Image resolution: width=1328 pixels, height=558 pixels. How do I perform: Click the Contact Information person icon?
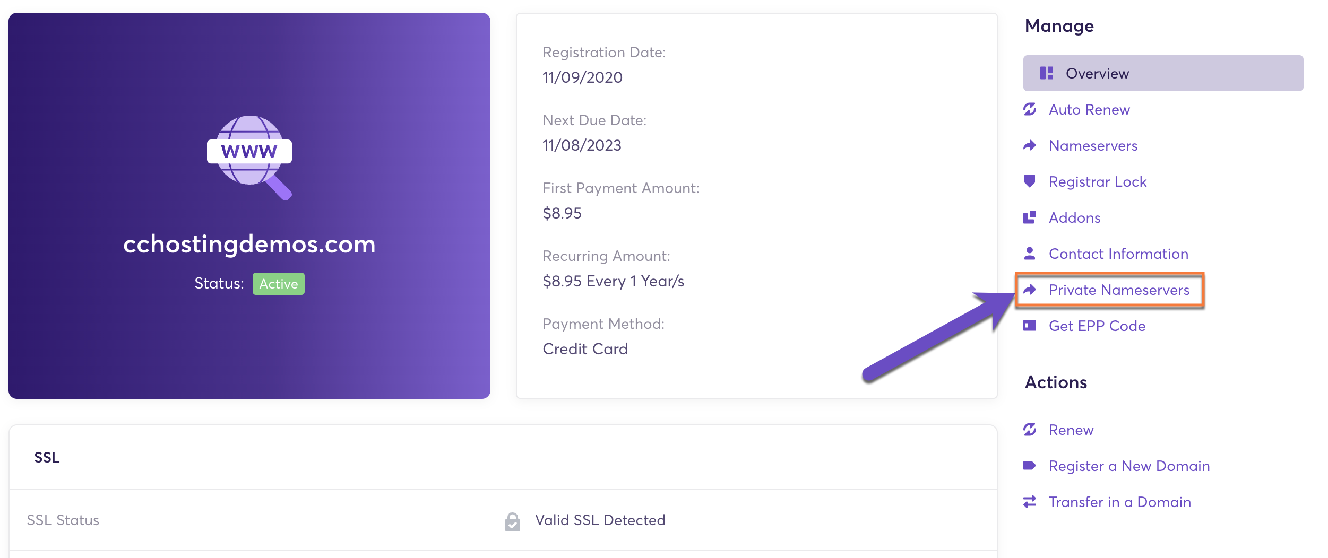coord(1030,254)
